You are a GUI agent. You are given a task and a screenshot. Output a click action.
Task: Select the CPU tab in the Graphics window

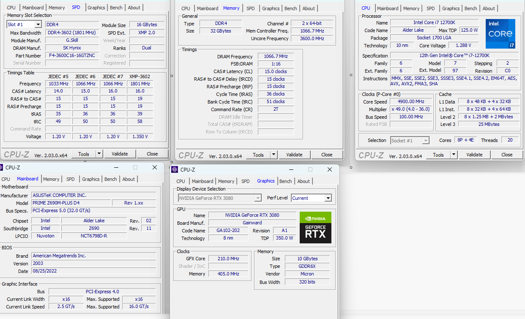[181, 181]
